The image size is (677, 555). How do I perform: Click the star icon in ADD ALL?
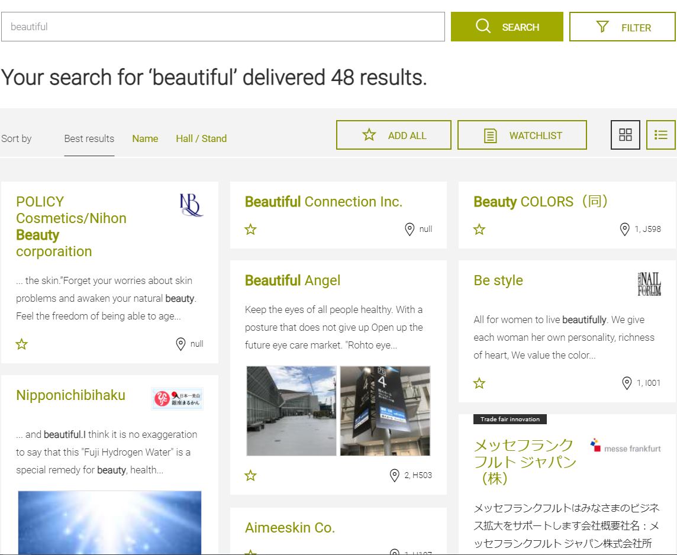pos(369,135)
